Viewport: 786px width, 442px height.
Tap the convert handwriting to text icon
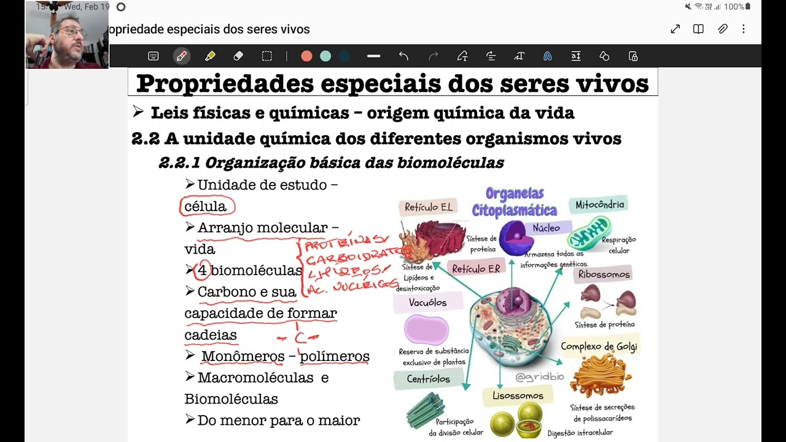point(462,56)
